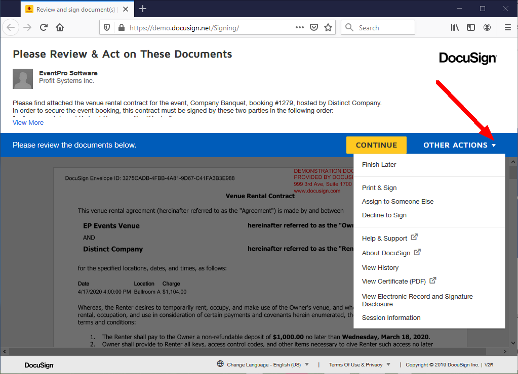Click the globe icon by Change Language
This screenshot has width=518, height=374.
coord(220,364)
